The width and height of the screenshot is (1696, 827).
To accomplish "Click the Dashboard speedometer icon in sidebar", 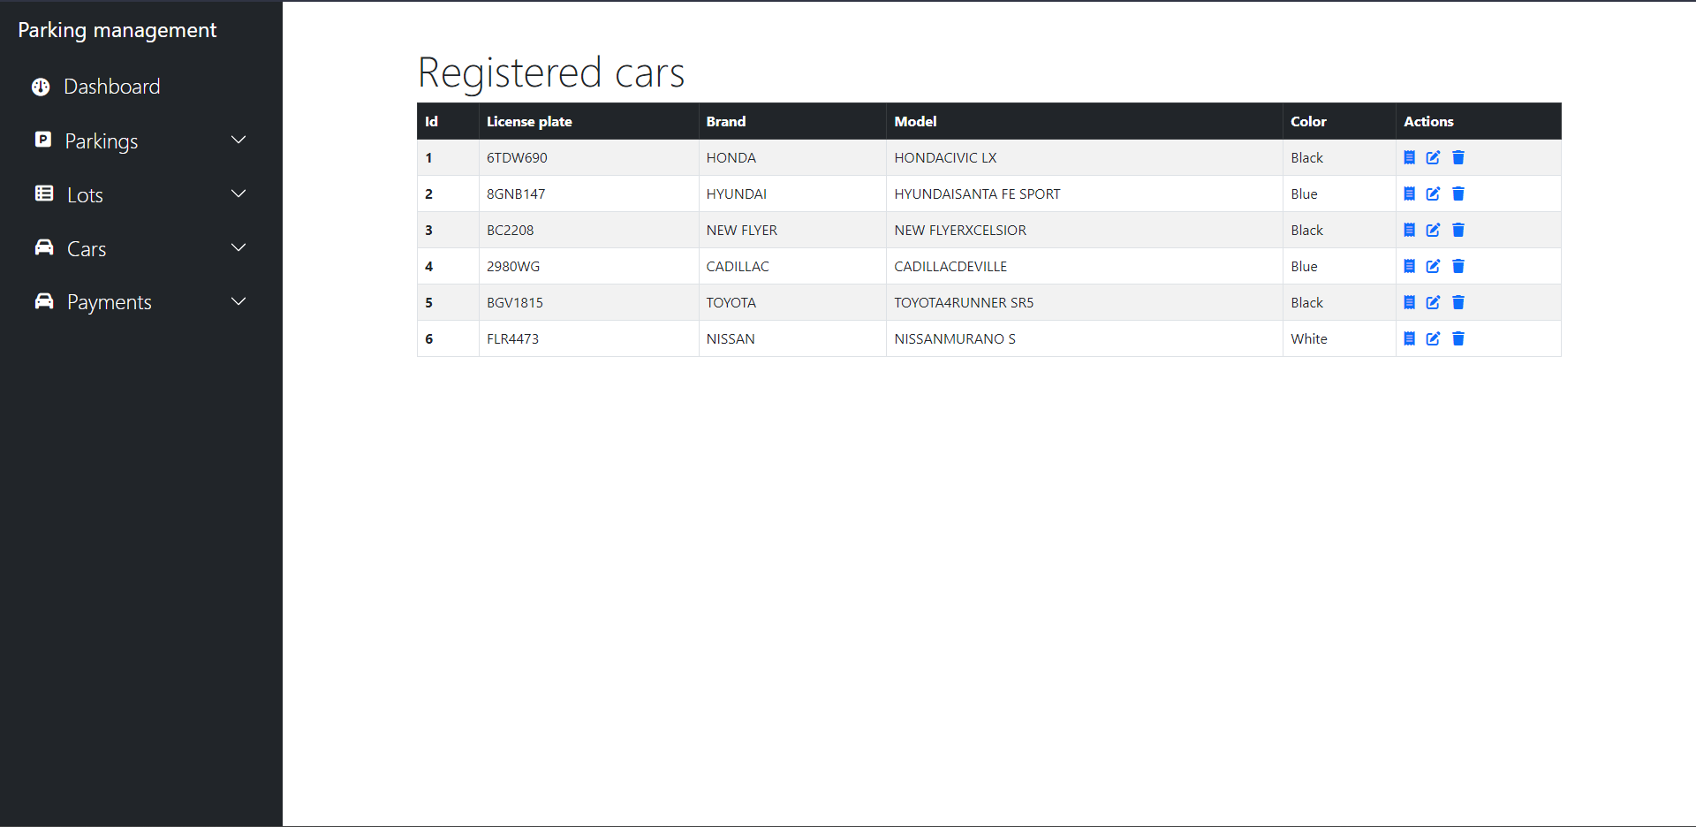I will tap(40, 86).
